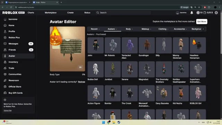Viewport: 222px width, 125px height.
Task: Switch to the first browser tab
Action: [x=18, y=2]
